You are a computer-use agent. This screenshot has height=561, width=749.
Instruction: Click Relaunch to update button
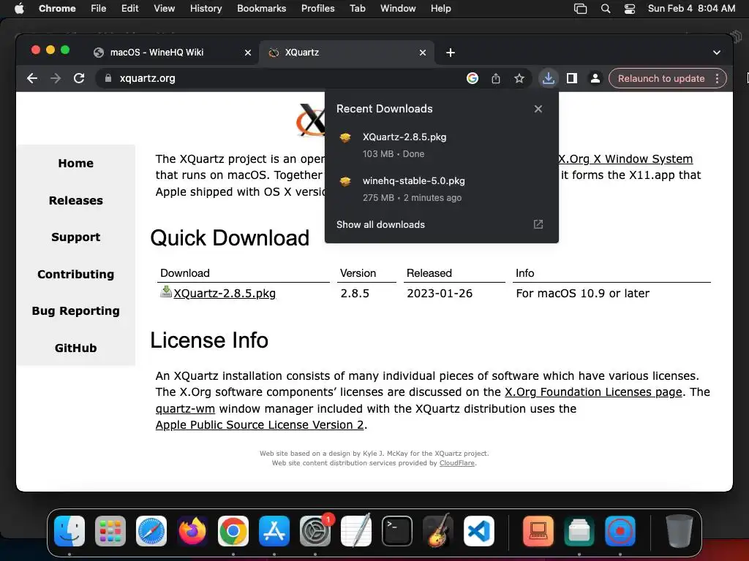pyautogui.click(x=661, y=78)
